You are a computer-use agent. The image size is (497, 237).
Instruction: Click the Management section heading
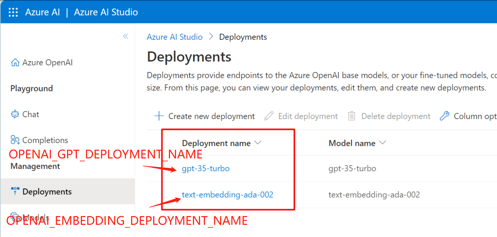tap(35, 166)
